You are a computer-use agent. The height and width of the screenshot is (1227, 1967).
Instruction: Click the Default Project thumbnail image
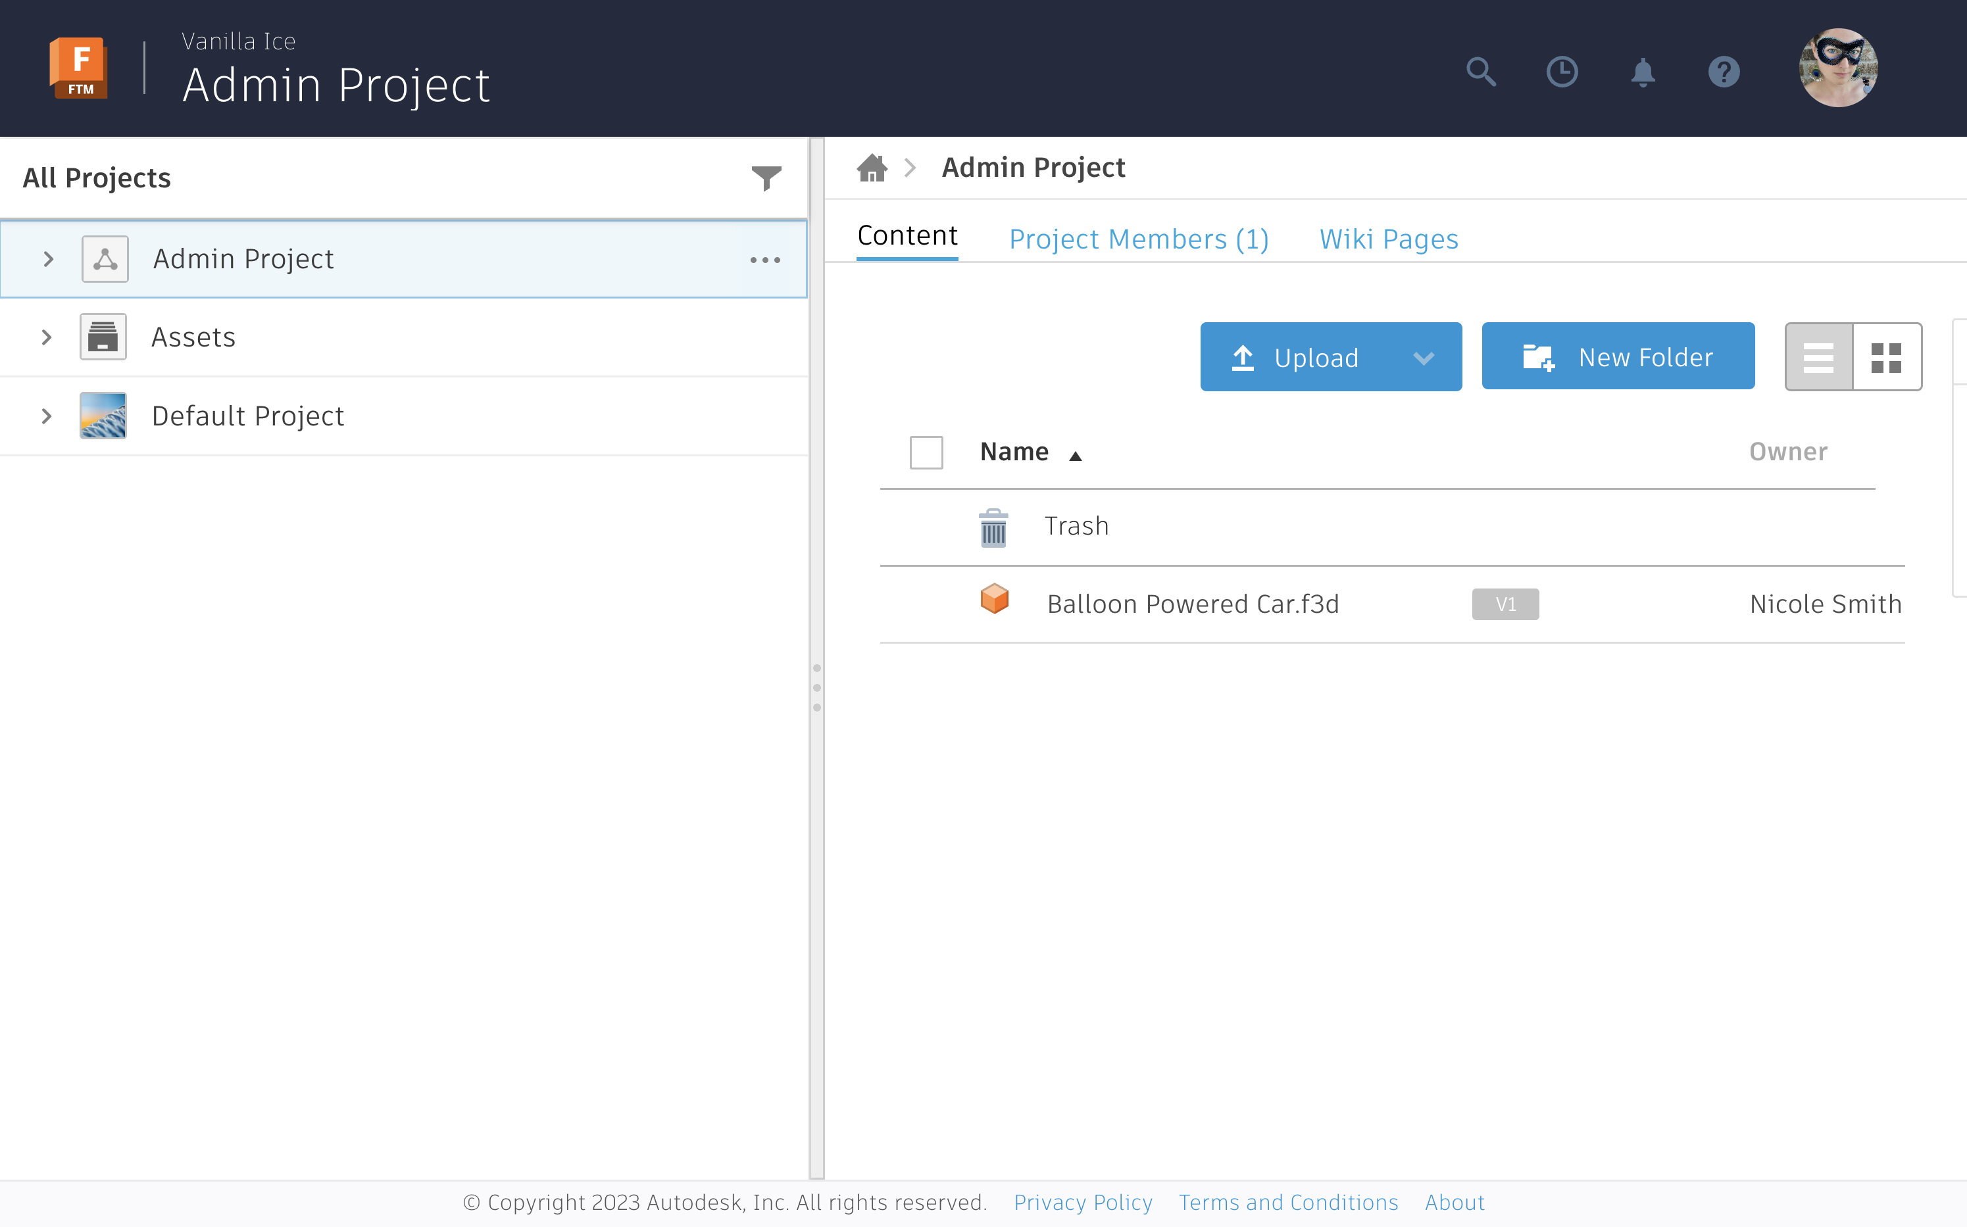point(103,416)
